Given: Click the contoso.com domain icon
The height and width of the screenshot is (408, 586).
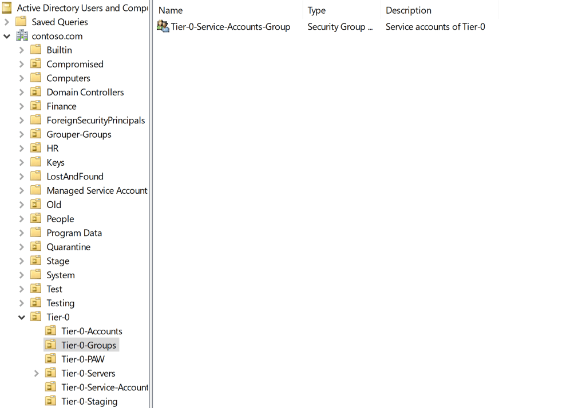Looking at the screenshot, I should pyautogui.click(x=22, y=36).
